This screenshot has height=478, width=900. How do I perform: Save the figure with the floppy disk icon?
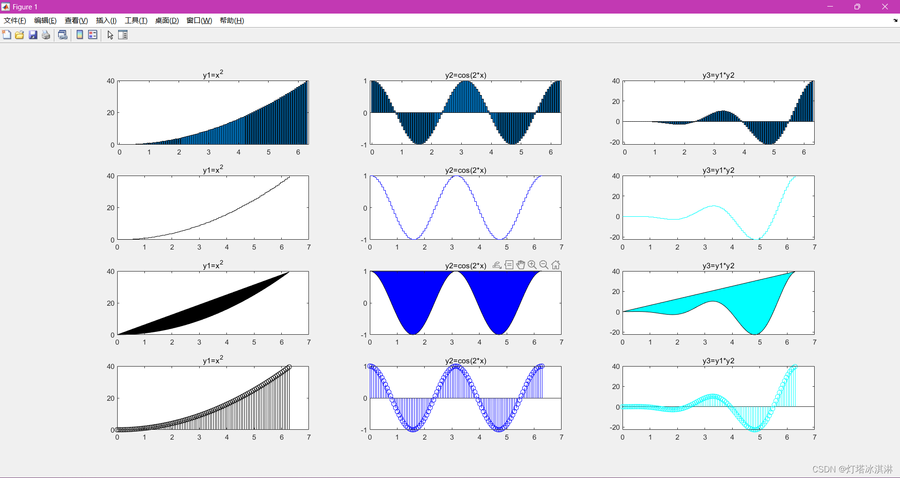(33, 35)
